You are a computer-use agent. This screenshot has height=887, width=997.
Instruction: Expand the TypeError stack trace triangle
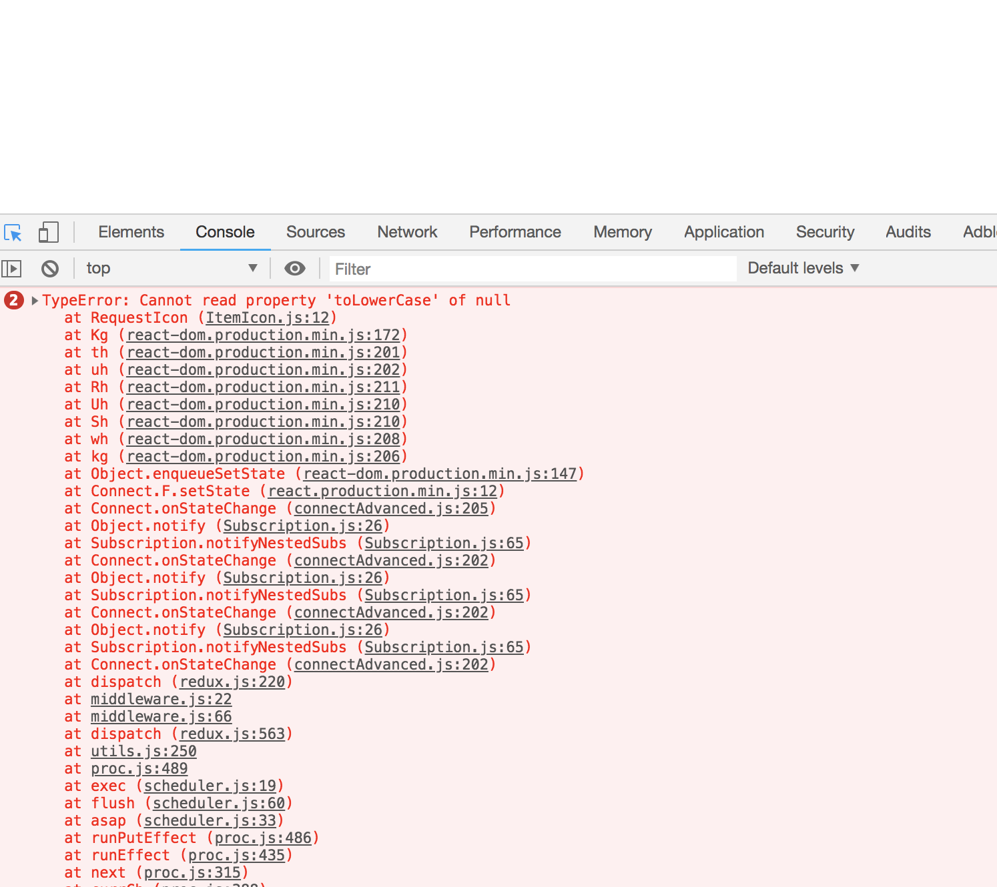pyautogui.click(x=33, y=301)
